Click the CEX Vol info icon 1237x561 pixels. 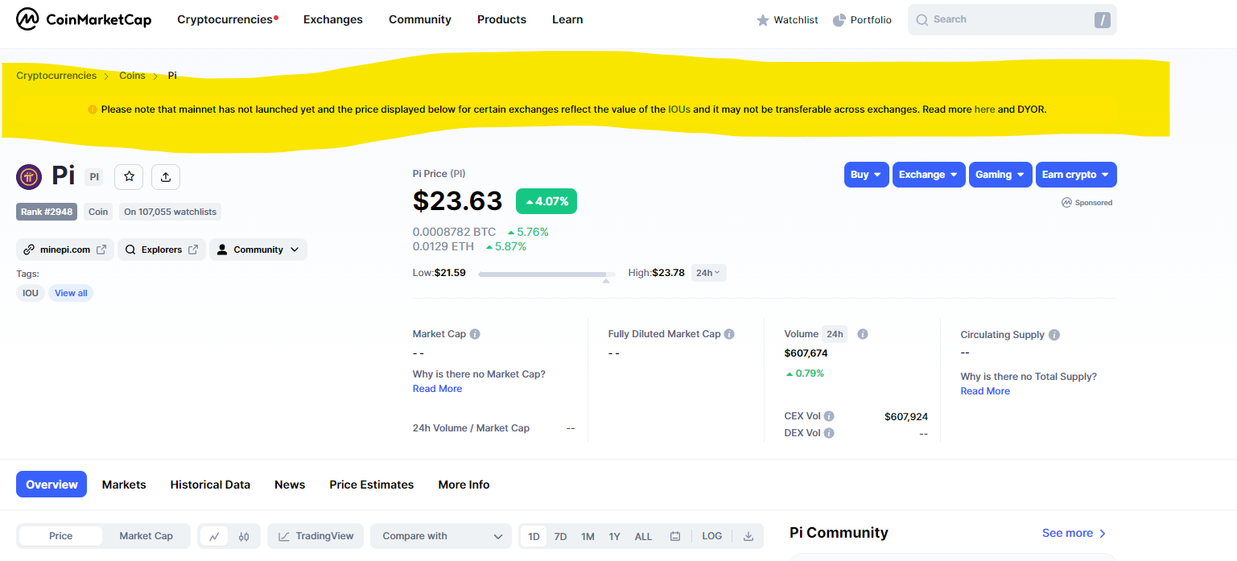tap(829, 416)
